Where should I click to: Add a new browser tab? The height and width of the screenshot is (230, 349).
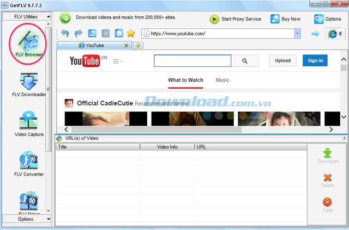pos(138,45)
